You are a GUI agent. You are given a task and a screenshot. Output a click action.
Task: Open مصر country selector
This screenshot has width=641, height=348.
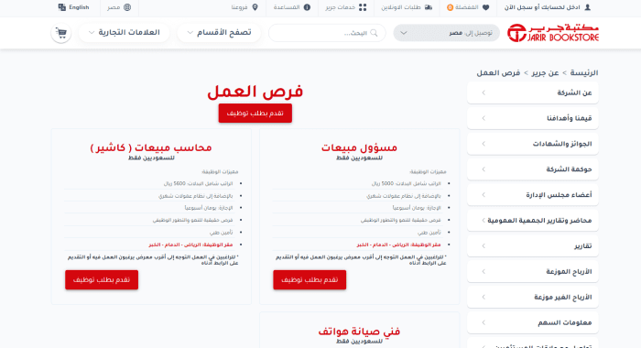[x=119, y=7]
